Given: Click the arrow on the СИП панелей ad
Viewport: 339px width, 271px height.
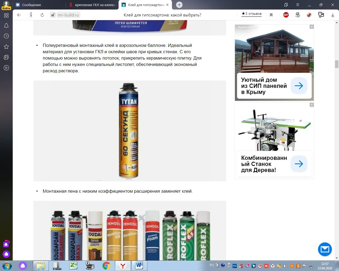Looking at the screenshot, I should pos(299,86).
